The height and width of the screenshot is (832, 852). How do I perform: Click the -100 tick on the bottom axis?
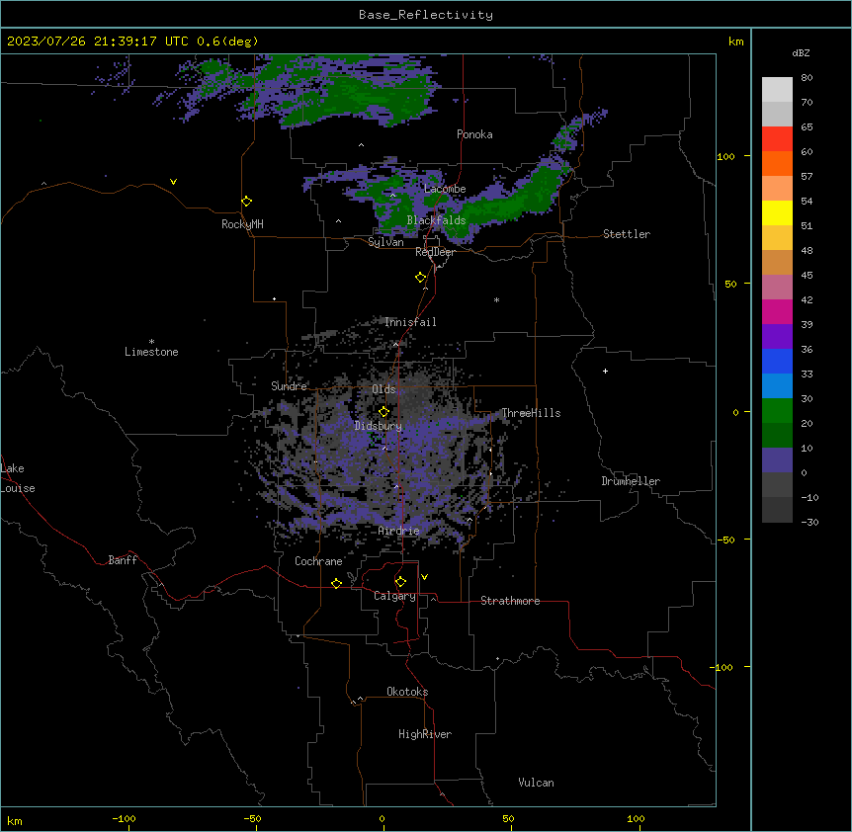pos(124,818)
